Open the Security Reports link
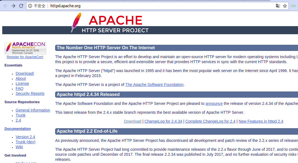This screenshot has width=298, height=163. (x=30, y=93)
